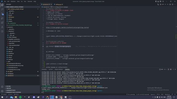
Task: Open Customize Layout icon in title bar
Action: [x=163, y=1]
